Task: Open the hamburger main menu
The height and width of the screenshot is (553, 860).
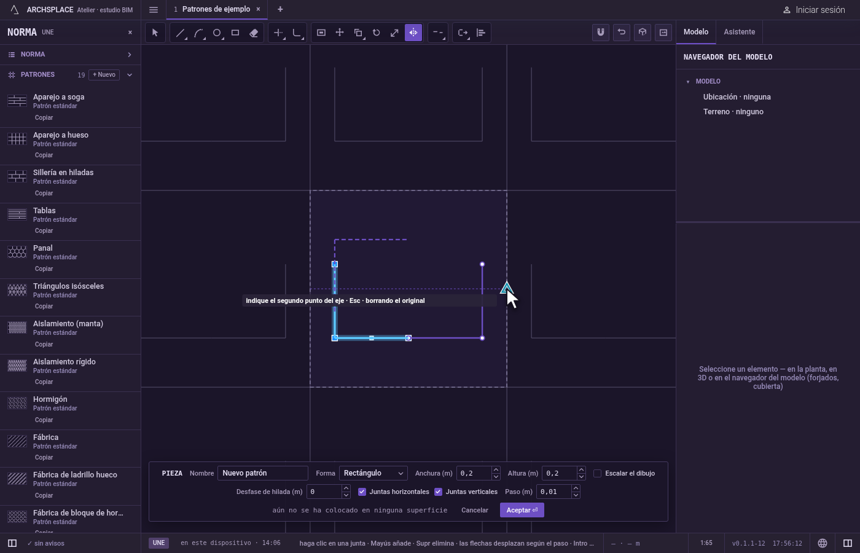Action: [x=154, y=9]
